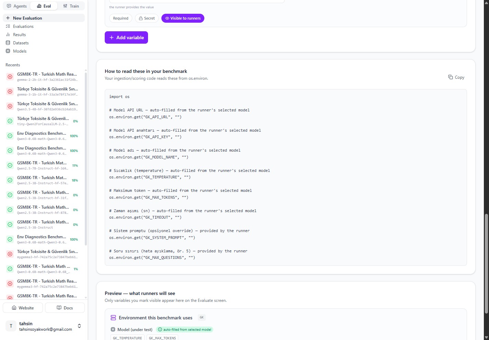Open failed GSM8K-TR run gemma-2-2b-it
This screenshot has height=340, width=489.
(x=44, y=77)
